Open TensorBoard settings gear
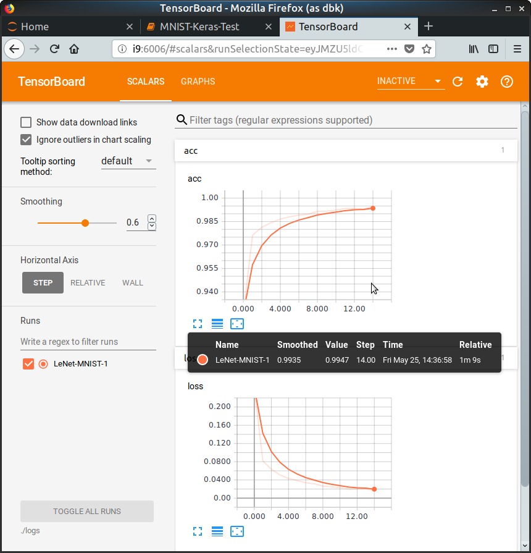531x553 pixels. [482, 82]
